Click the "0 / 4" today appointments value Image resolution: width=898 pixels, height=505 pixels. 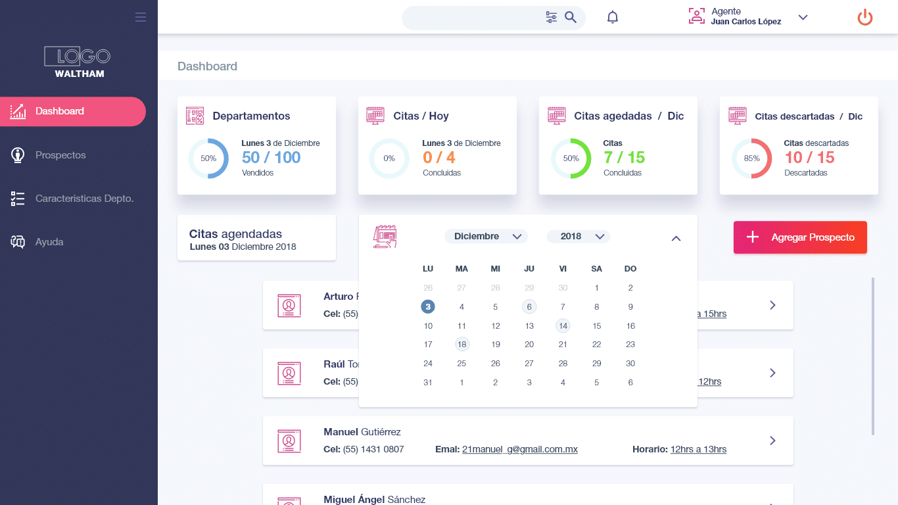(439, 157)
